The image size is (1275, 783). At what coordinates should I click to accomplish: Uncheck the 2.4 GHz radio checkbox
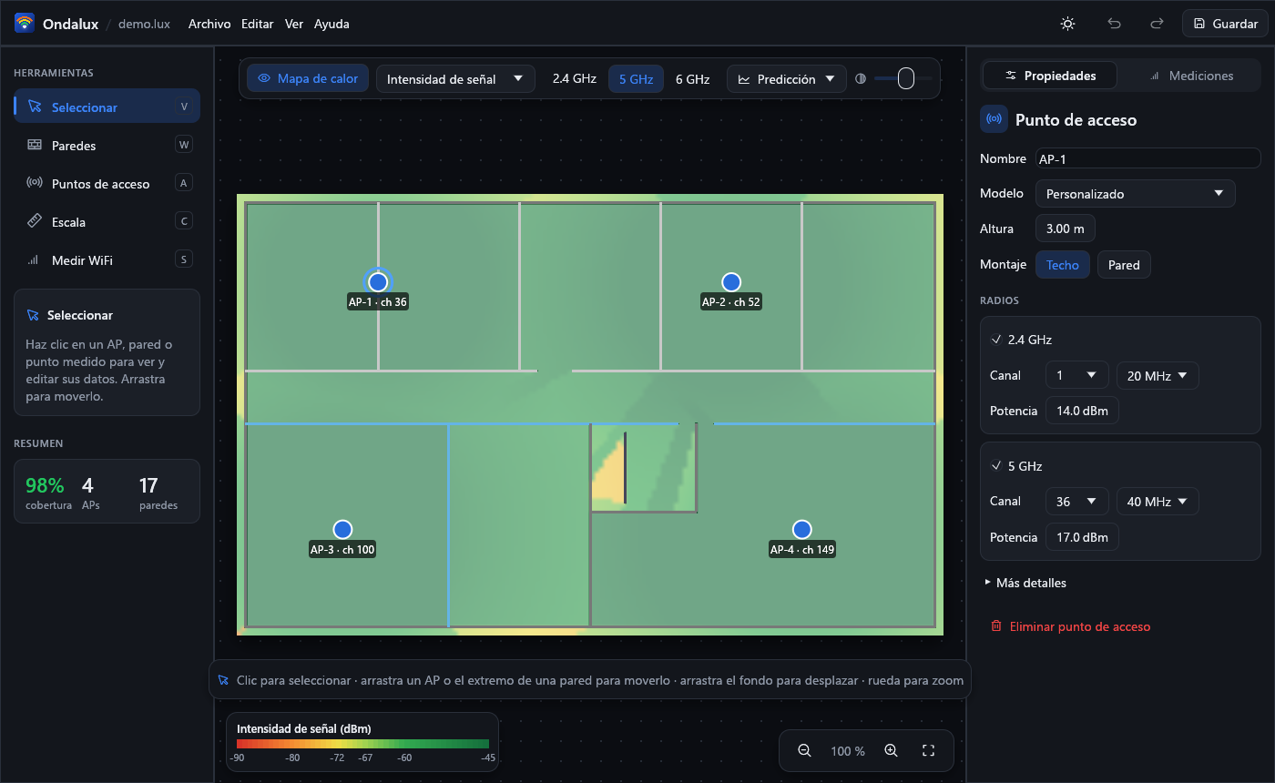click(996, 340)
